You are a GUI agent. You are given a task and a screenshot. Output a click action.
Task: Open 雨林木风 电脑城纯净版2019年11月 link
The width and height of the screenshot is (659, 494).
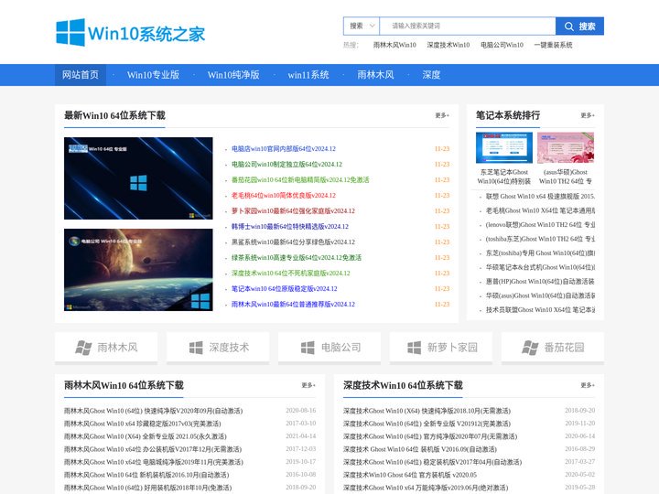pyautogui.click(x=154, y=462)
